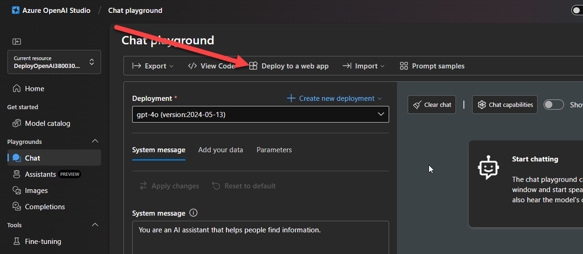The width and height of the screenshot is (583, 254).
Task: Click the Home house icon in sidebar
Action: click(x=16, y=89)
